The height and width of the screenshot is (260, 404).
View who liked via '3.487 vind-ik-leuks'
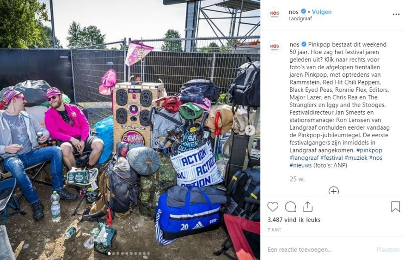click(x=294, y=220)
